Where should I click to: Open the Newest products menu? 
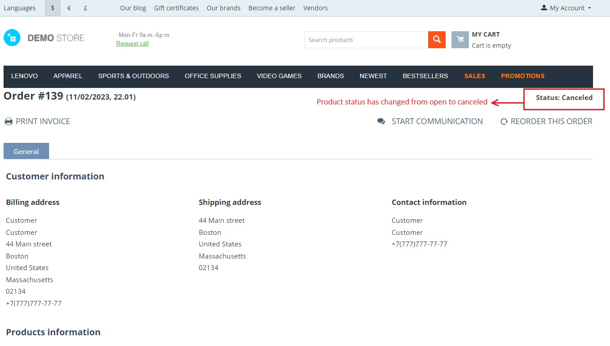tap(373, 76)
